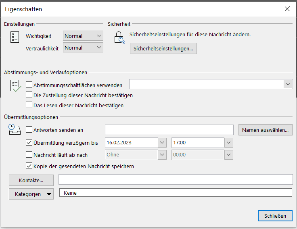Uncheck Übermittlung verzögern bis
Image resolution: width=297 pixels, height=229 pixels.
pyautogui.click(x=29, y=142)
